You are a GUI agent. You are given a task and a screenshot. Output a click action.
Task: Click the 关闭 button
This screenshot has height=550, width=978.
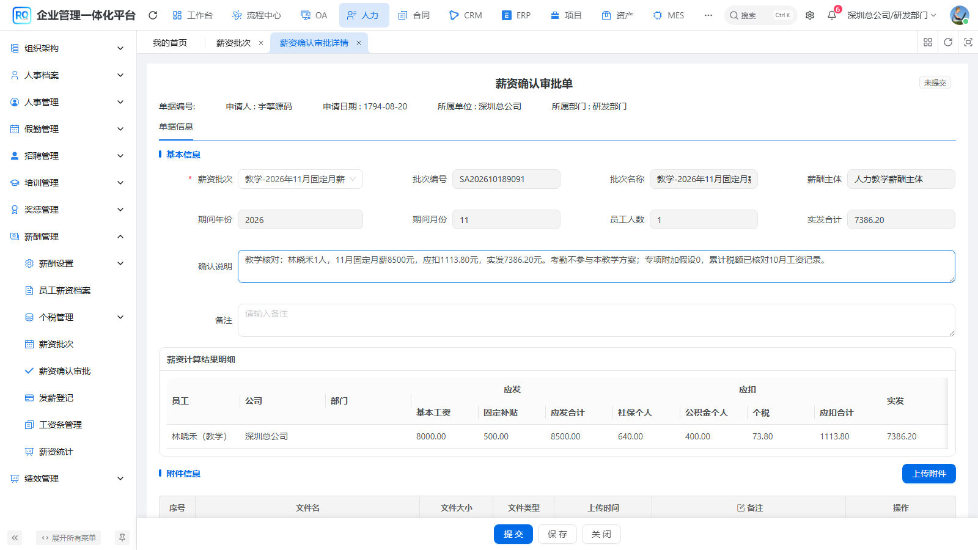(x=601, y=534)
